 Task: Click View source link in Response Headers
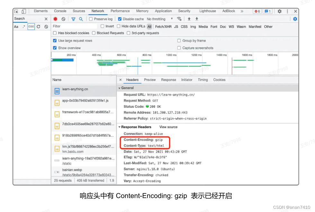168,127
